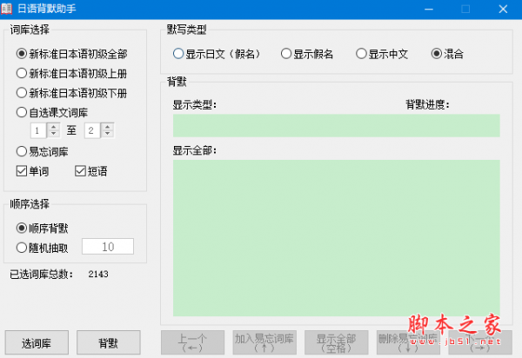Select 新标准日本语初级上册 radio option
Screen dimensions: 522x358
coord(71,74)
